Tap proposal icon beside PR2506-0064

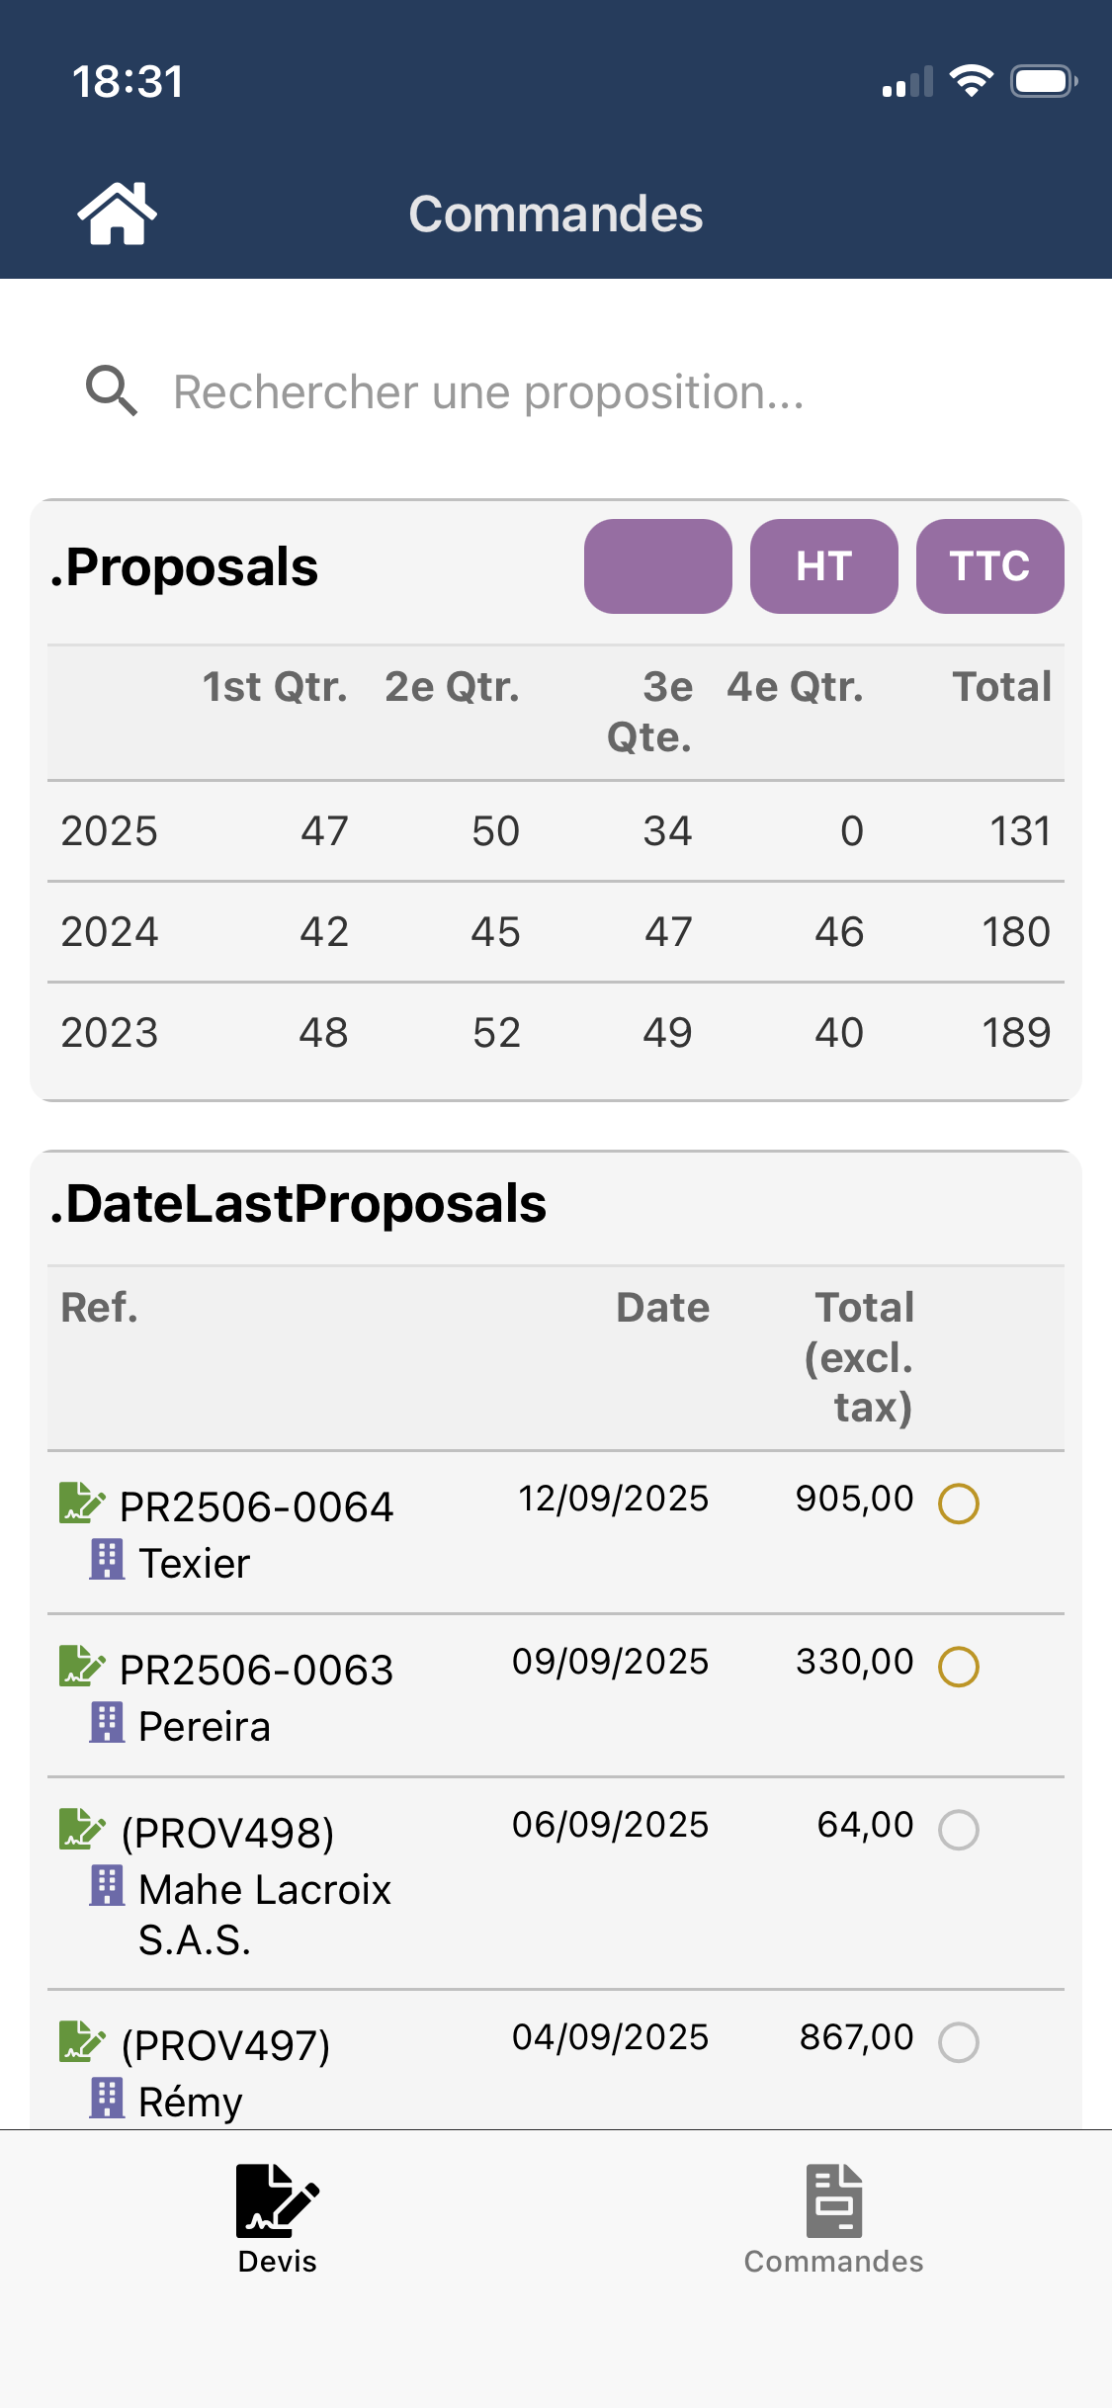click(x=81, y=1503)
